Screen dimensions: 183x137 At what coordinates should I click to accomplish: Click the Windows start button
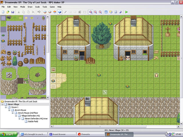pos(9,134)
